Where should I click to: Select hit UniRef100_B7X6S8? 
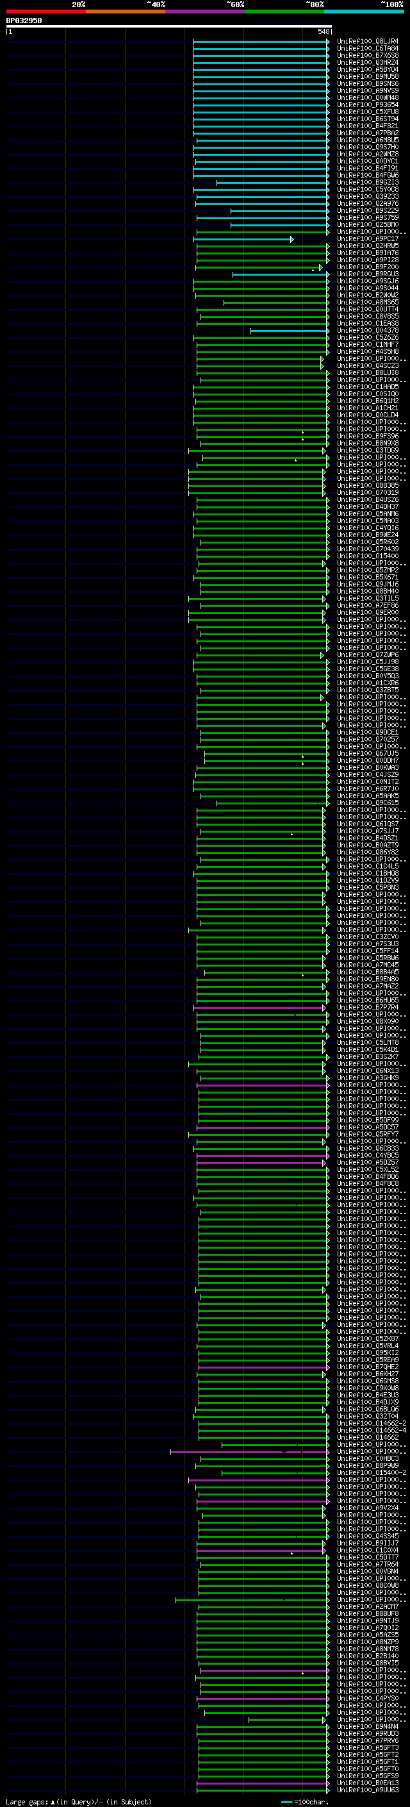367,55
